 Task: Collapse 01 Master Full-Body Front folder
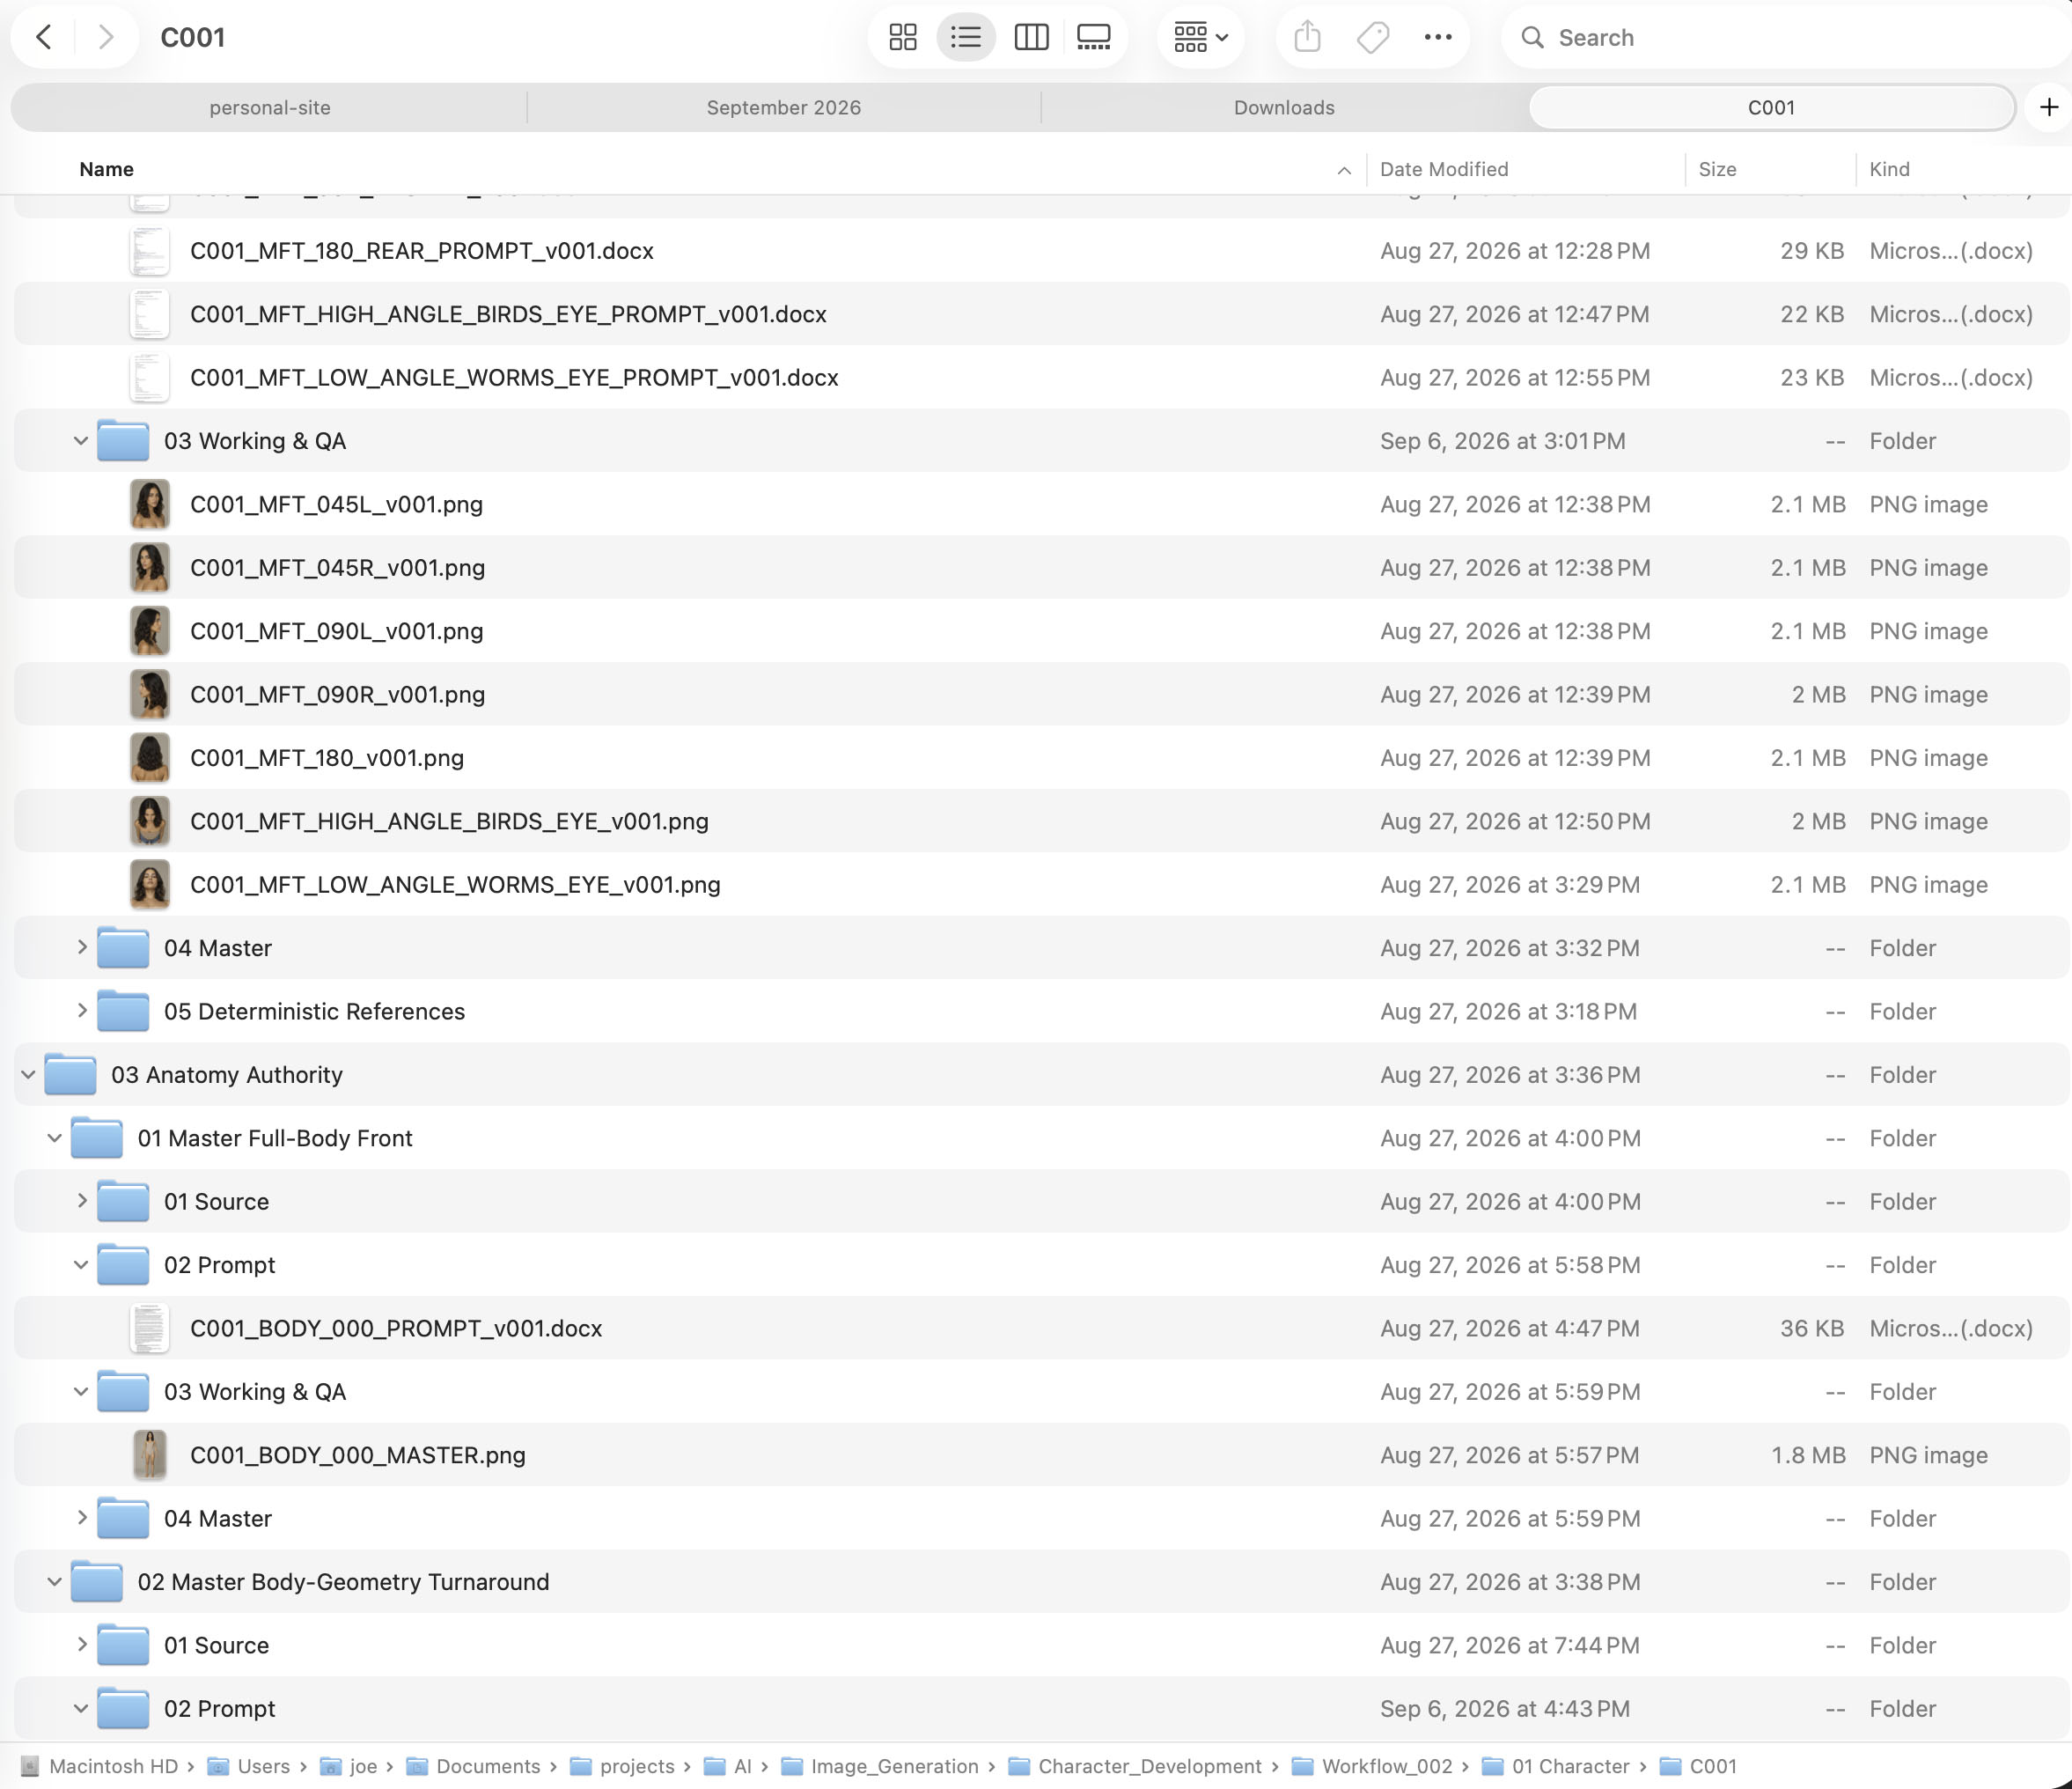55,1138
